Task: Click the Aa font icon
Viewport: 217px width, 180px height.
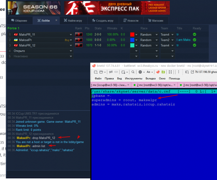Action: pos(148,72)
